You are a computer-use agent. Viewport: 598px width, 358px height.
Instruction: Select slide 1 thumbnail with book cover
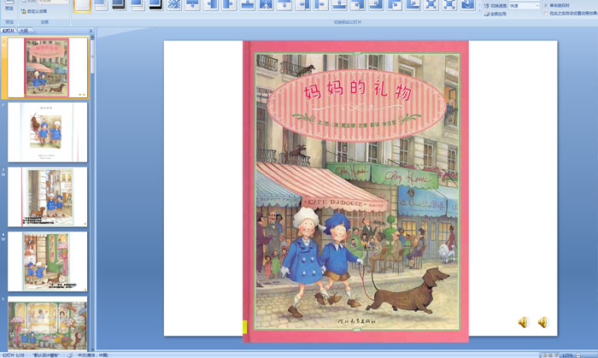click(x=48, y=67)
